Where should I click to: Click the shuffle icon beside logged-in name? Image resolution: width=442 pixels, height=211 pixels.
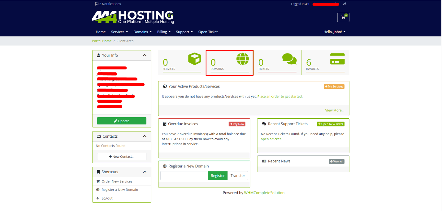[344, 4]
